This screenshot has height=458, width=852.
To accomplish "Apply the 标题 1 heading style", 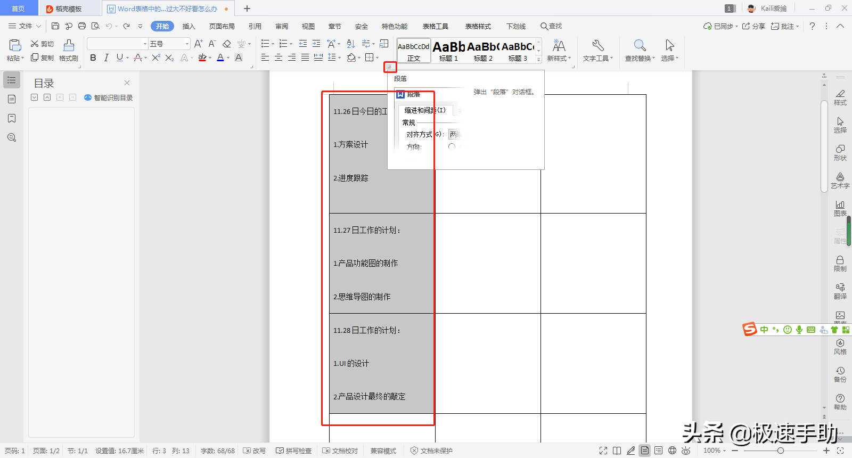I will pos(448,51).
